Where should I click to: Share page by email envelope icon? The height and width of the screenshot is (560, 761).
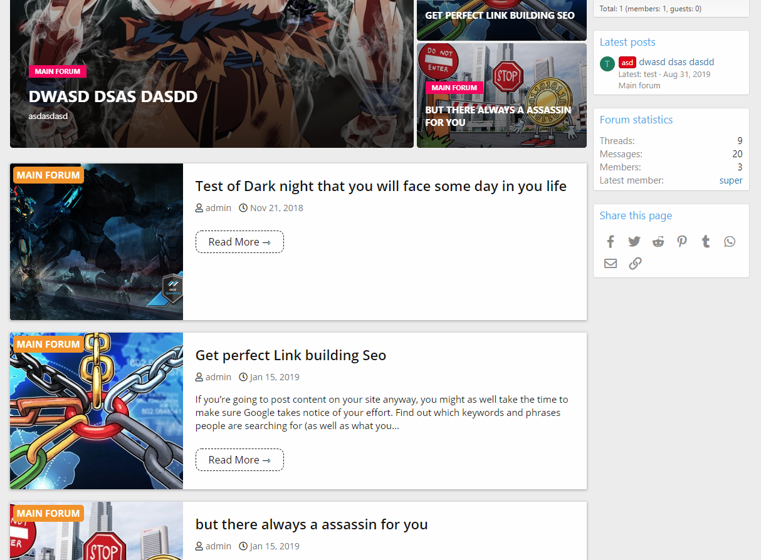click(x=611, y=263)
